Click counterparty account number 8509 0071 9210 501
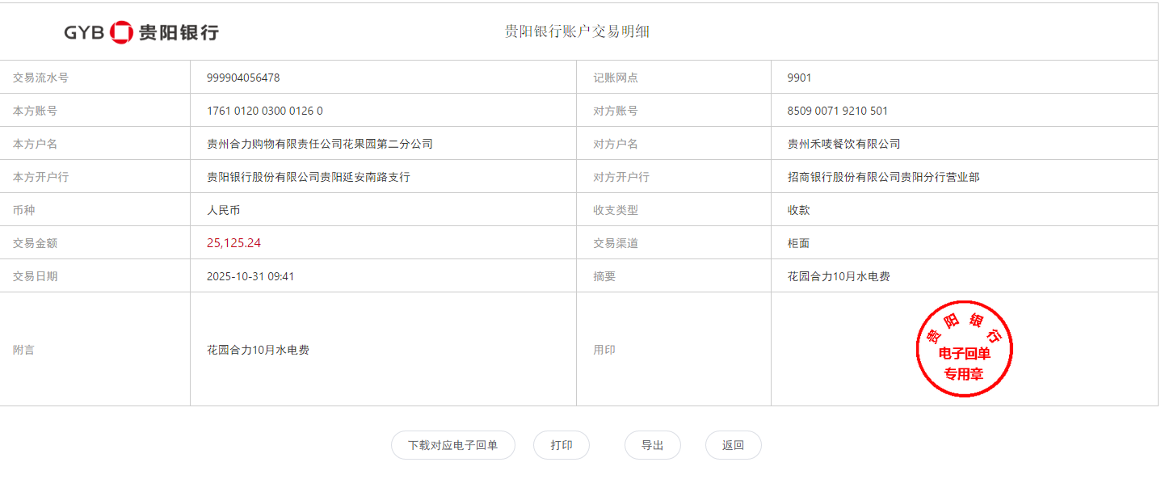 coord(837,111)
